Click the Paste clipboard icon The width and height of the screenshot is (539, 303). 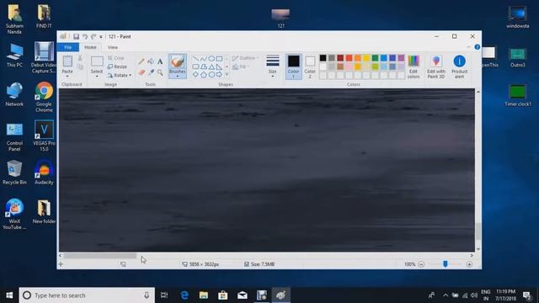coord(67,61)
